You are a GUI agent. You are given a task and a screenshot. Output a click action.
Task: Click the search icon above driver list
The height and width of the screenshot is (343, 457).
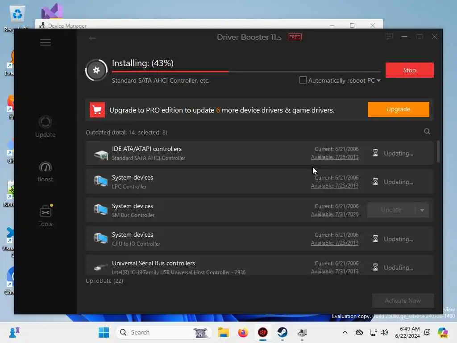tap(427, 132)
